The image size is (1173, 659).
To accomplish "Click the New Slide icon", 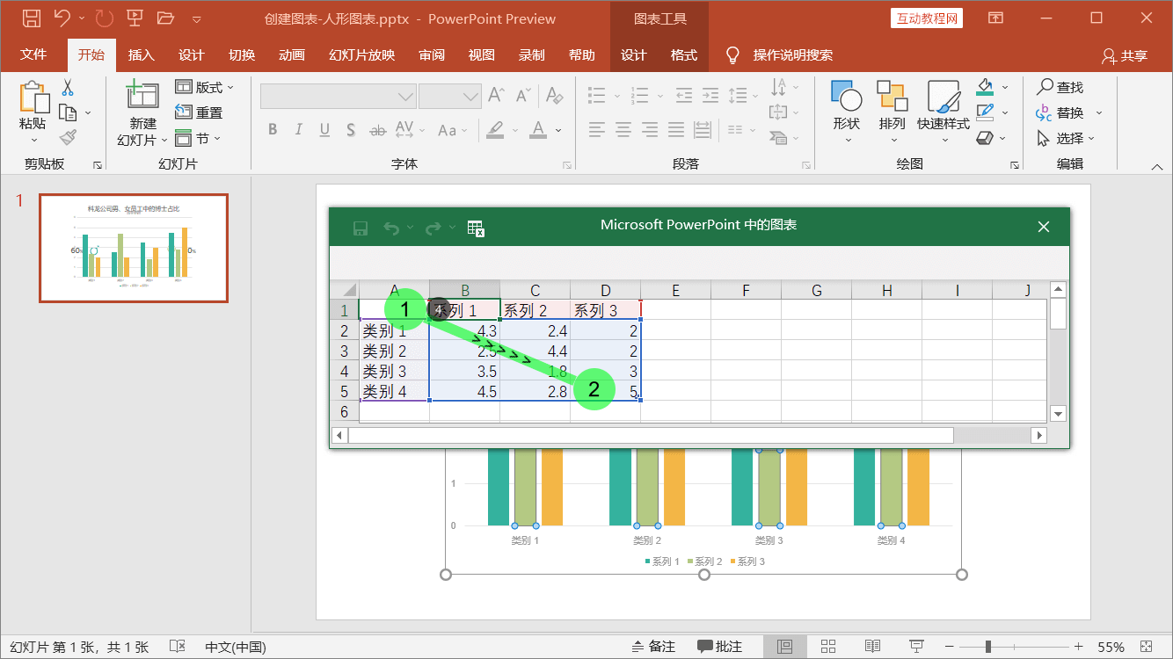I will click(x=142, y=95).
